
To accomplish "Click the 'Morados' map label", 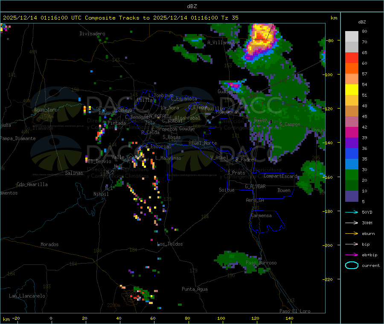I will [49, 244].
